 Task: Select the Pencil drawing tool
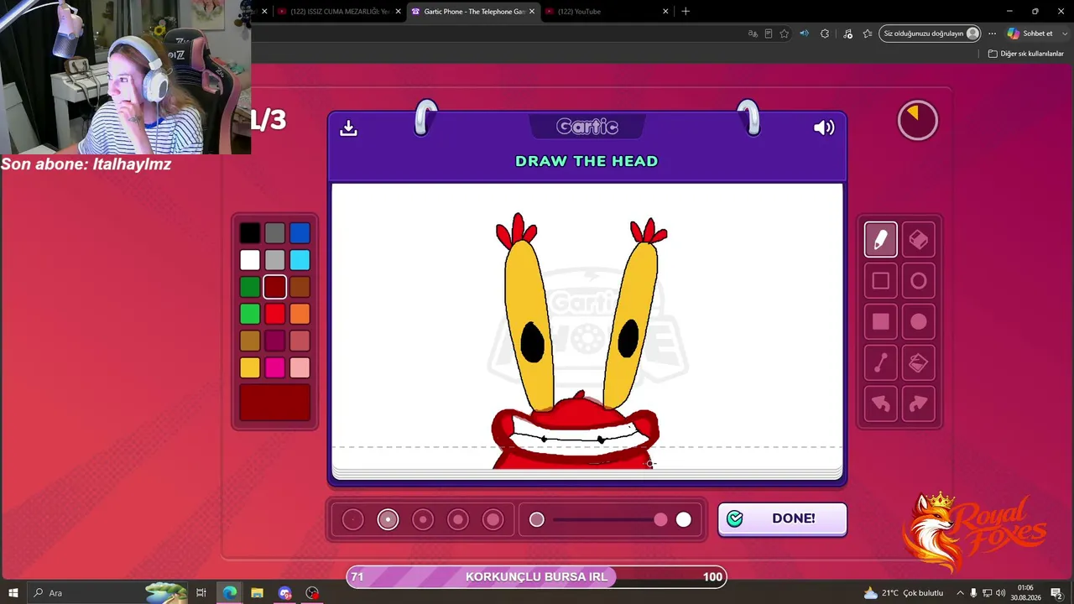(x=880, y=240)
